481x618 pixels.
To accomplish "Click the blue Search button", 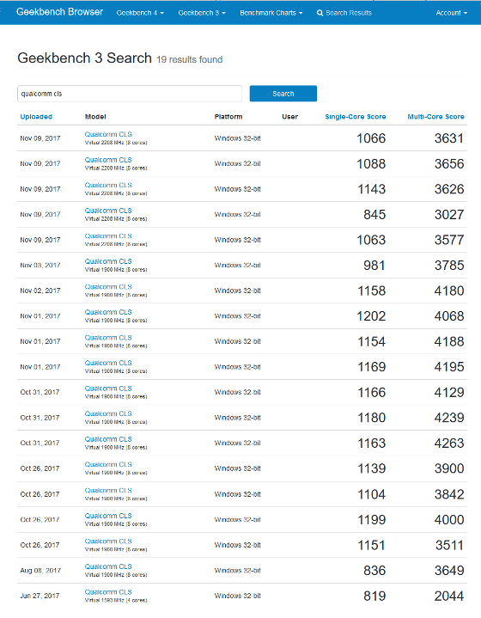I will 283,94.
